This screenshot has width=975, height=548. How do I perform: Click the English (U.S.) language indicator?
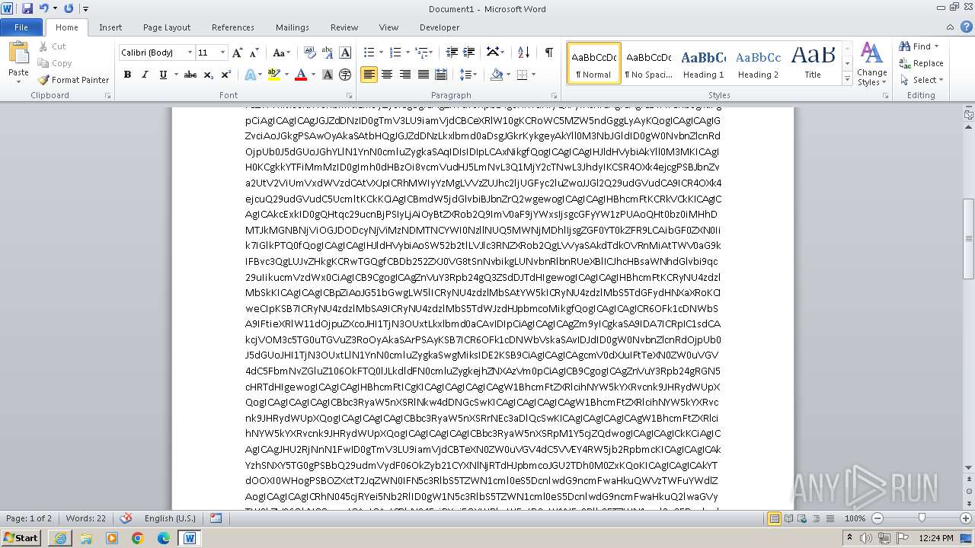pos(170,518)
